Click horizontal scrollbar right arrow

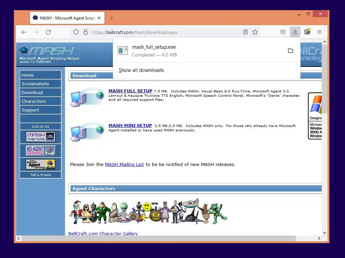(319, 238)
